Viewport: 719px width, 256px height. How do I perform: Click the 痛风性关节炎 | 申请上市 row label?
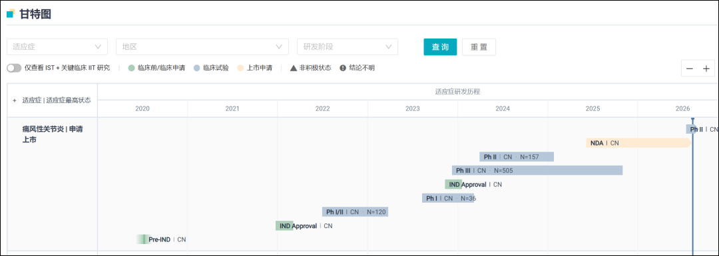53,134
